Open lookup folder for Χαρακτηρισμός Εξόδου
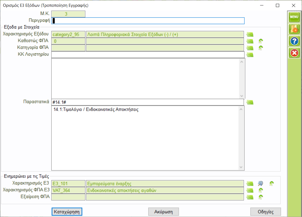 pos(249,34)
